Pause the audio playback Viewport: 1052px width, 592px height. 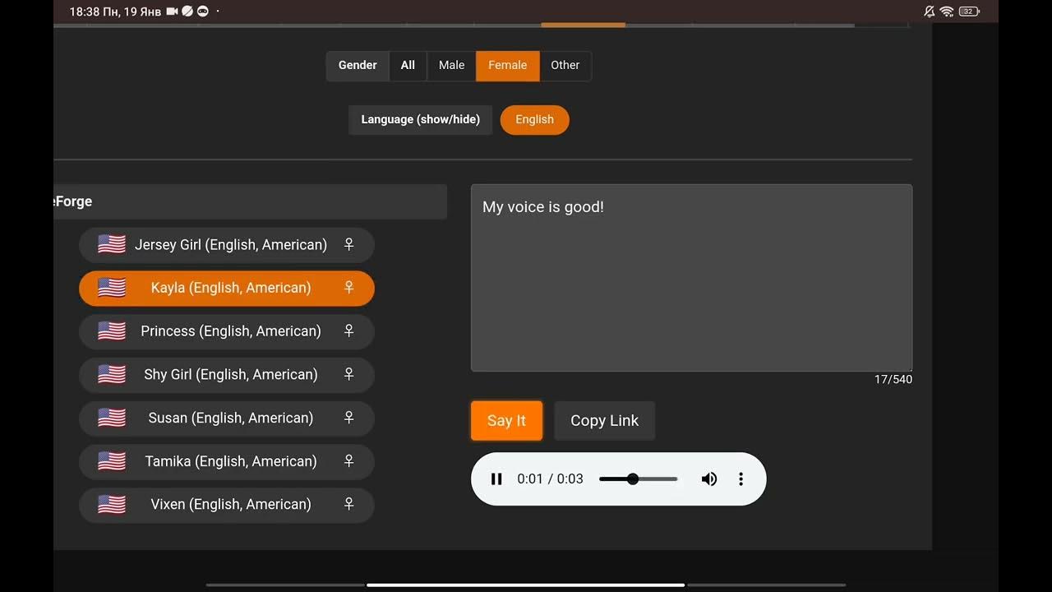tap(496, 479)
